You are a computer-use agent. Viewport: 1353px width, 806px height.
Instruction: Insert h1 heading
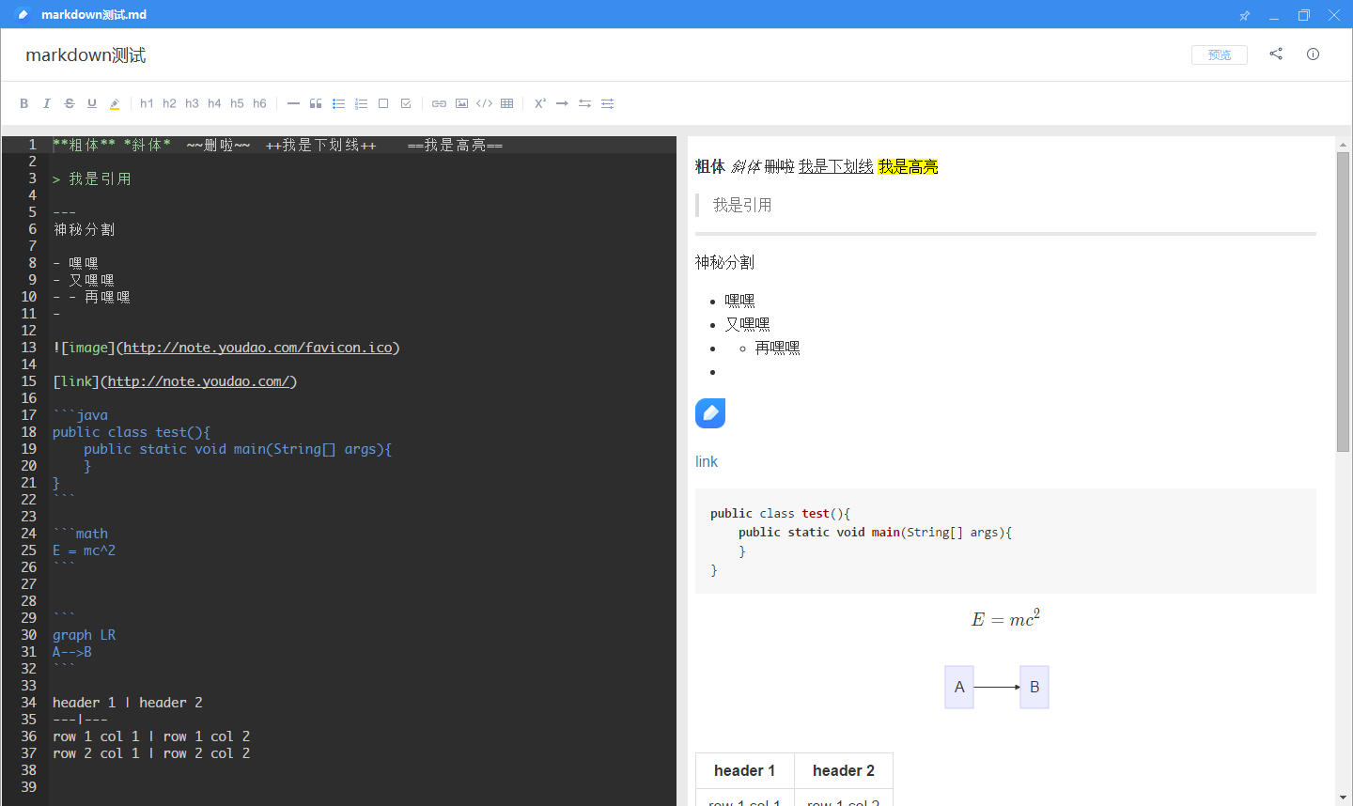pos(147,103)
